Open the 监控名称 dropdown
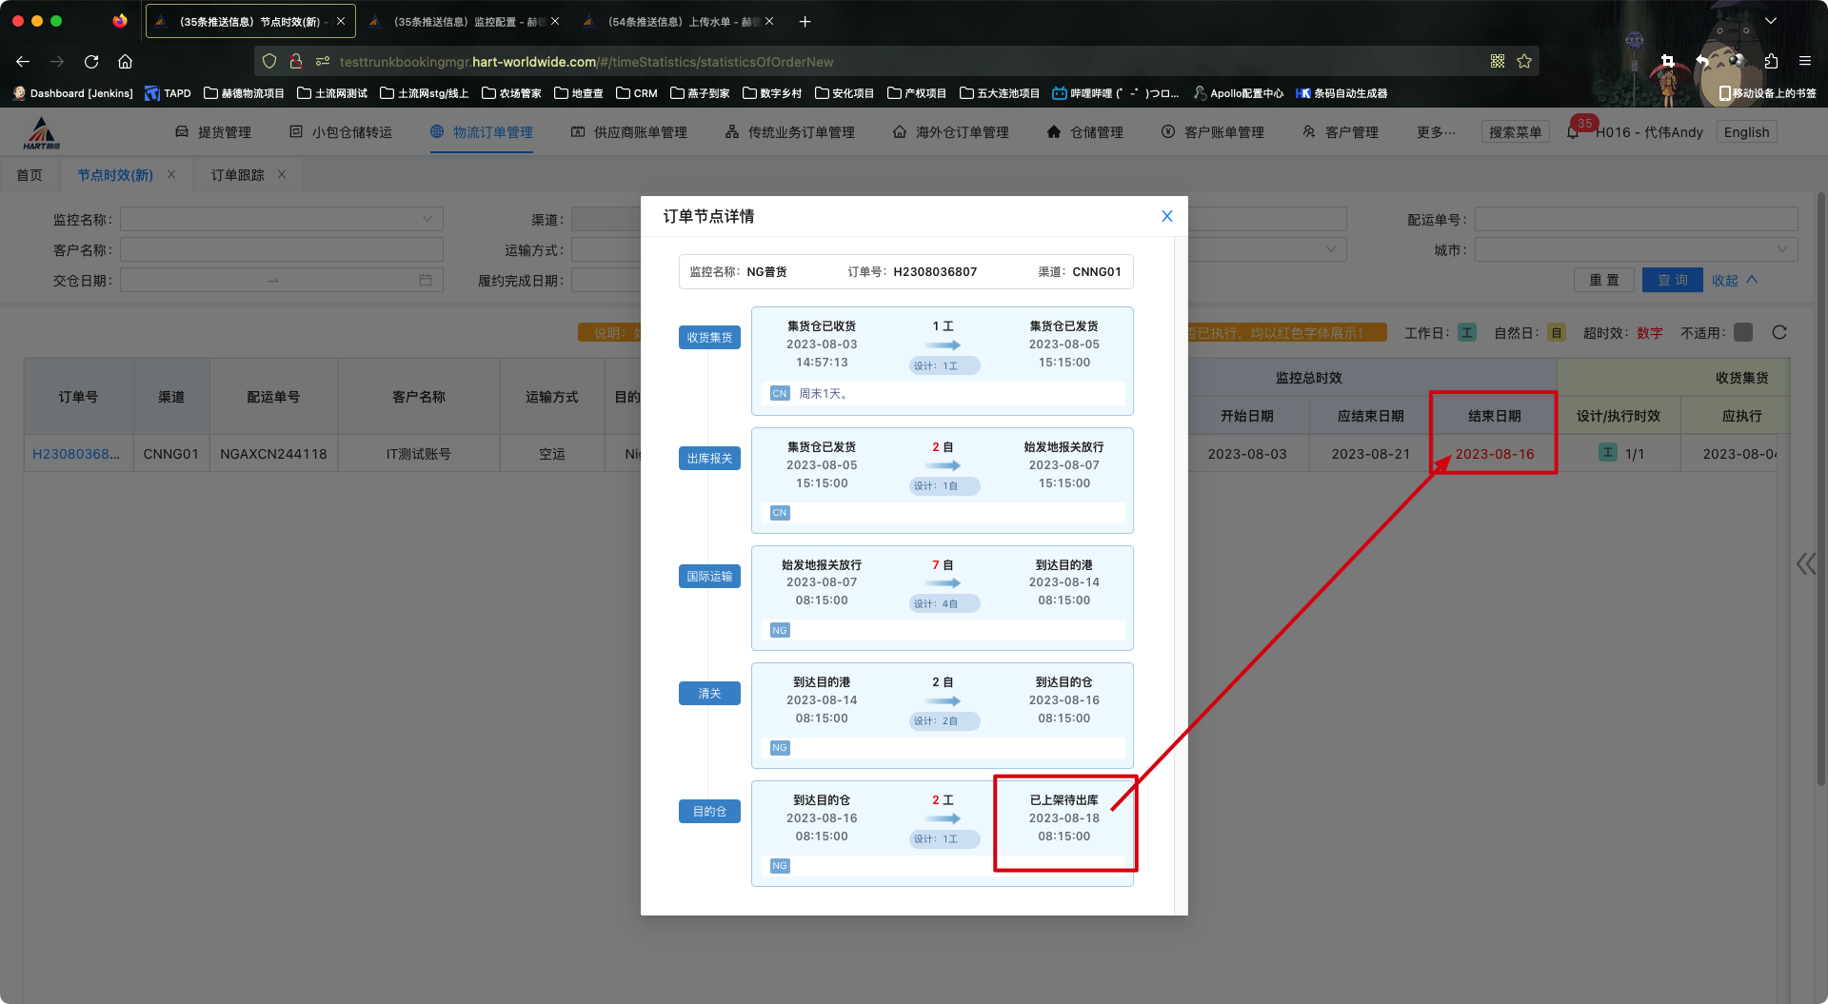This screenshot has height=1004, width=1828. point(281,220)
